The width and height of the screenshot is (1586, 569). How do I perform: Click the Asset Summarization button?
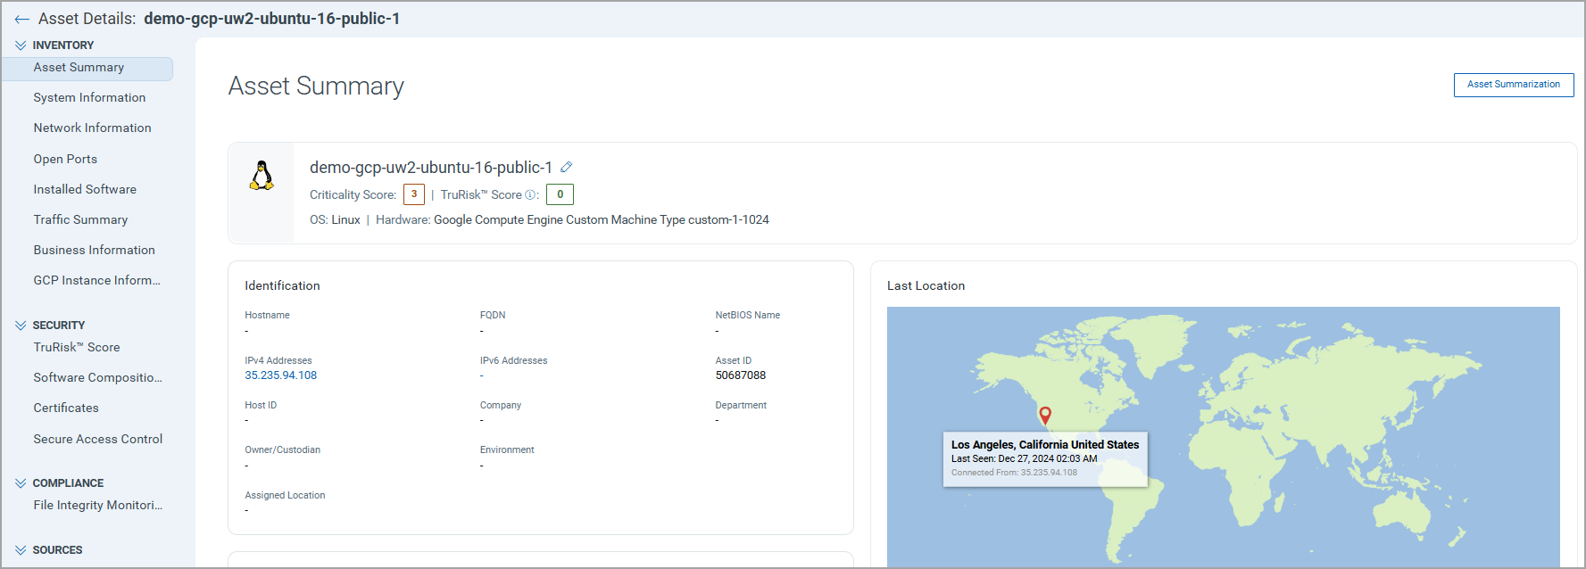click(1514, 85)
